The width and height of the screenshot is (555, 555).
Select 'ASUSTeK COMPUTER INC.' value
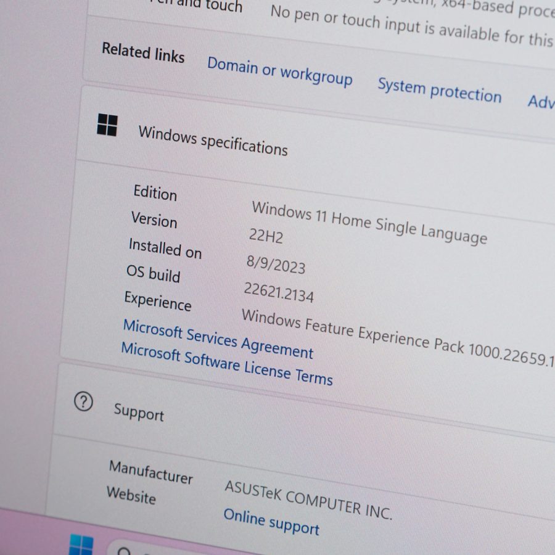click(x=308, y=500)
